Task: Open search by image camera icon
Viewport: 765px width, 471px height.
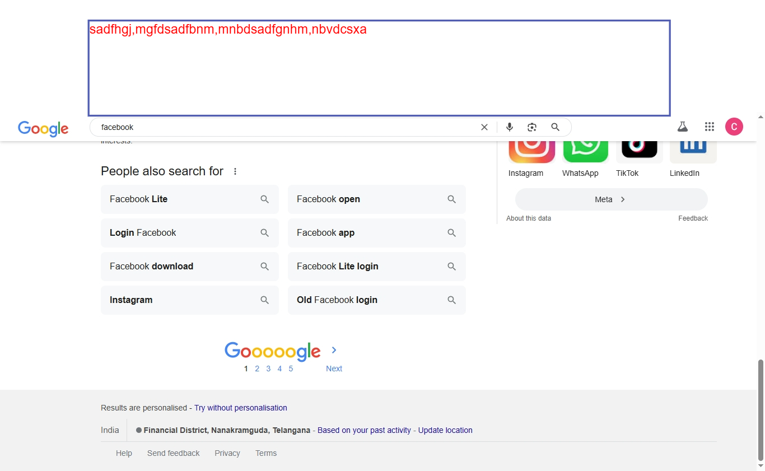Action: [x=532, y=127]
